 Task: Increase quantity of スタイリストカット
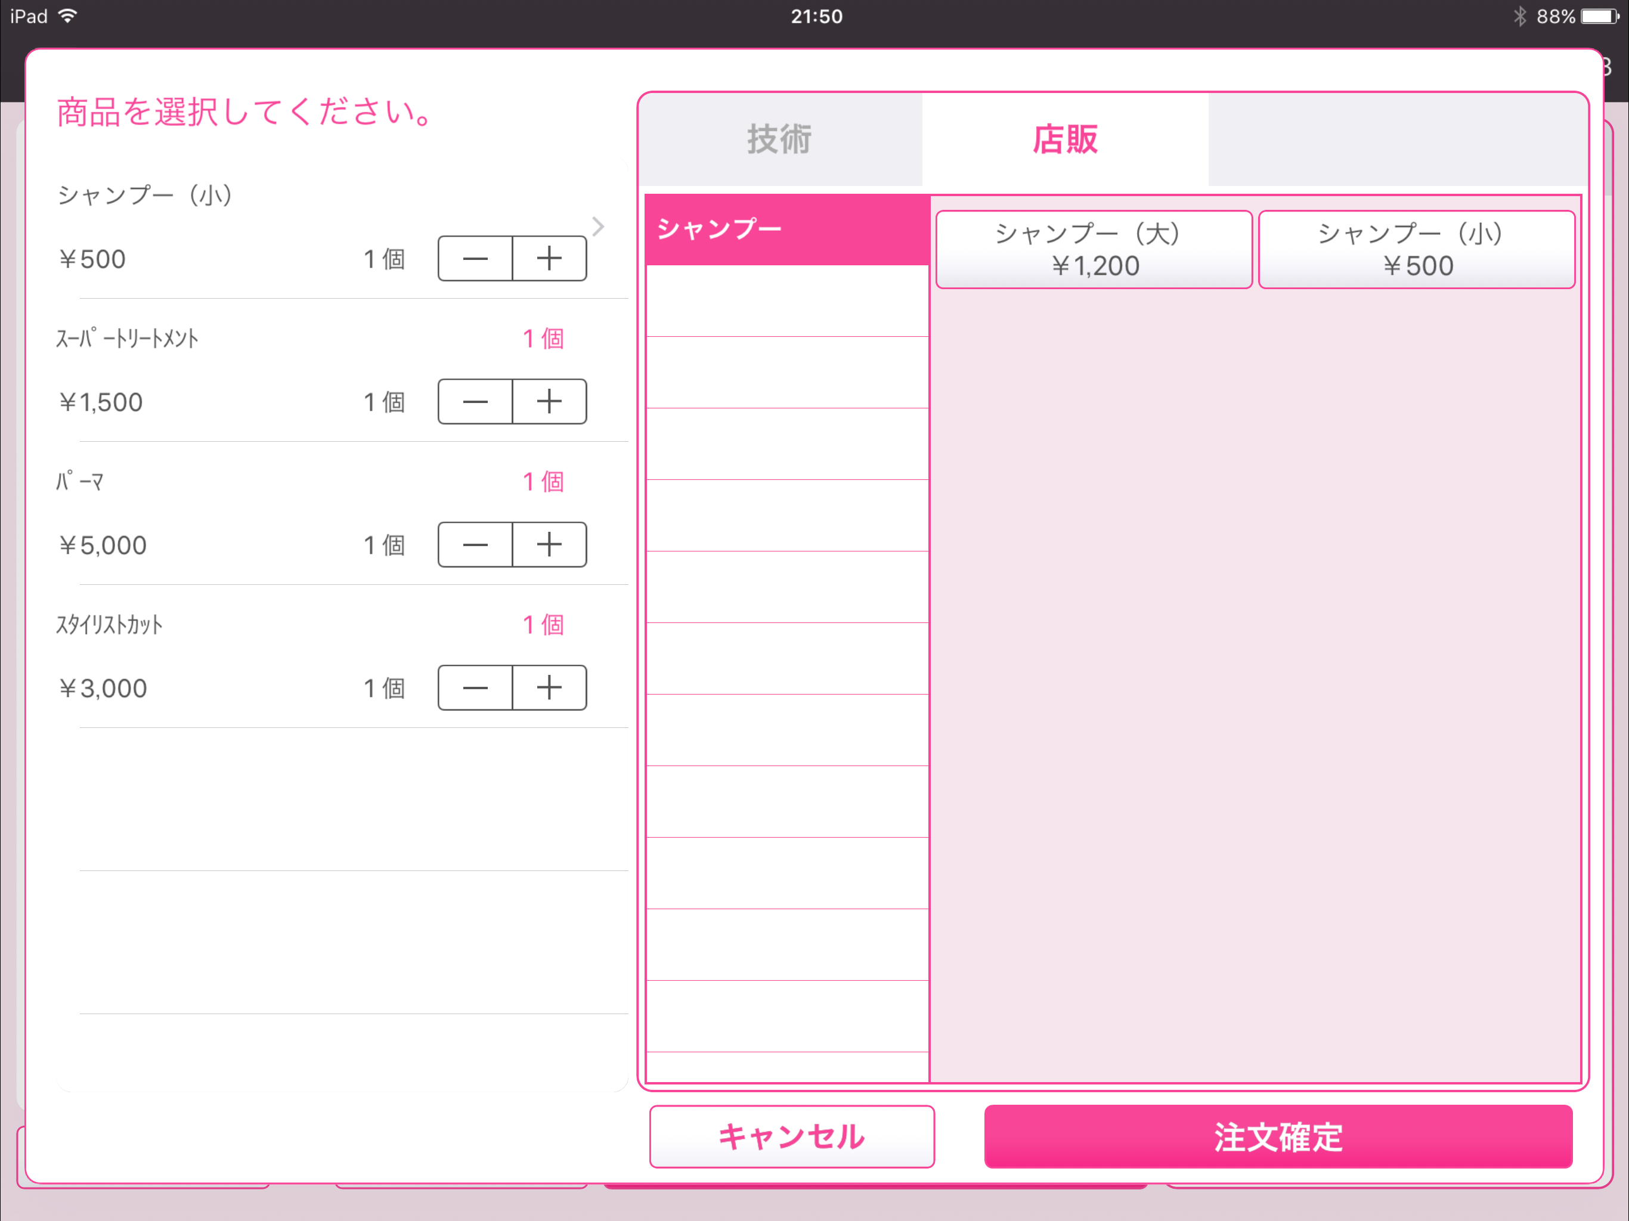point(549,687)
